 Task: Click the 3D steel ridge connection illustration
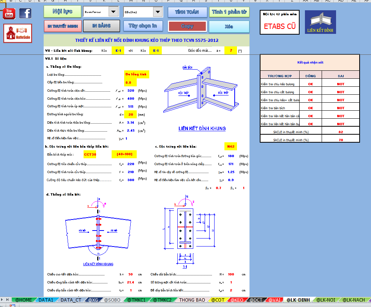pyautogui.click(x=201, y=91)
